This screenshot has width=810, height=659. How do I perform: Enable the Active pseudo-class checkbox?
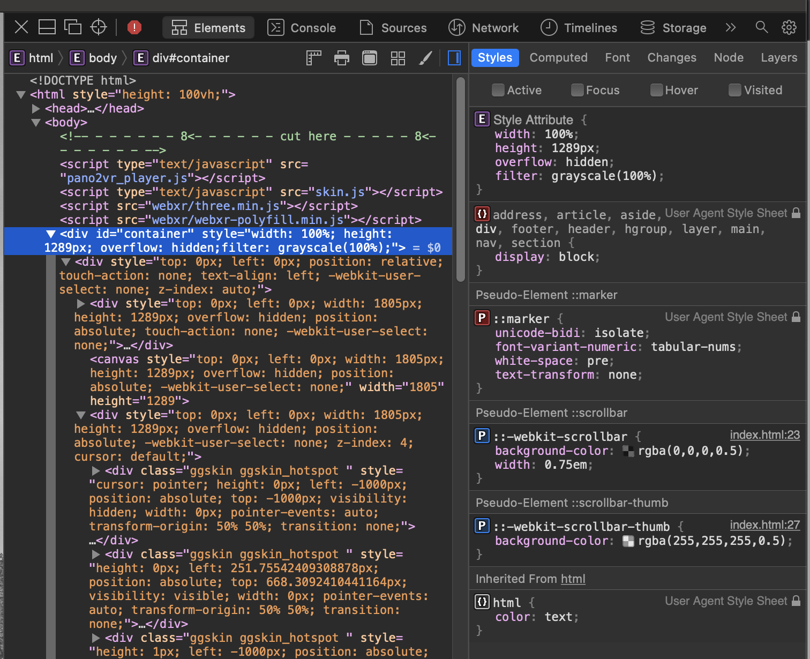pos(498,90)
